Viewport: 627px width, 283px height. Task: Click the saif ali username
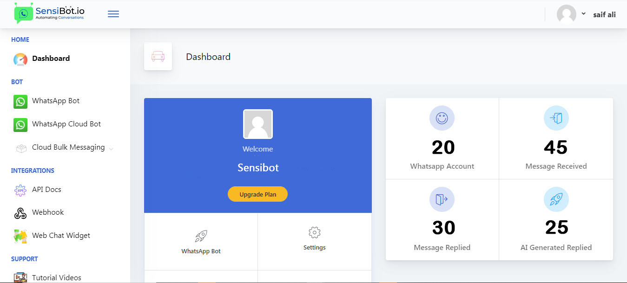pyautogui.click(x=604, y=14)
